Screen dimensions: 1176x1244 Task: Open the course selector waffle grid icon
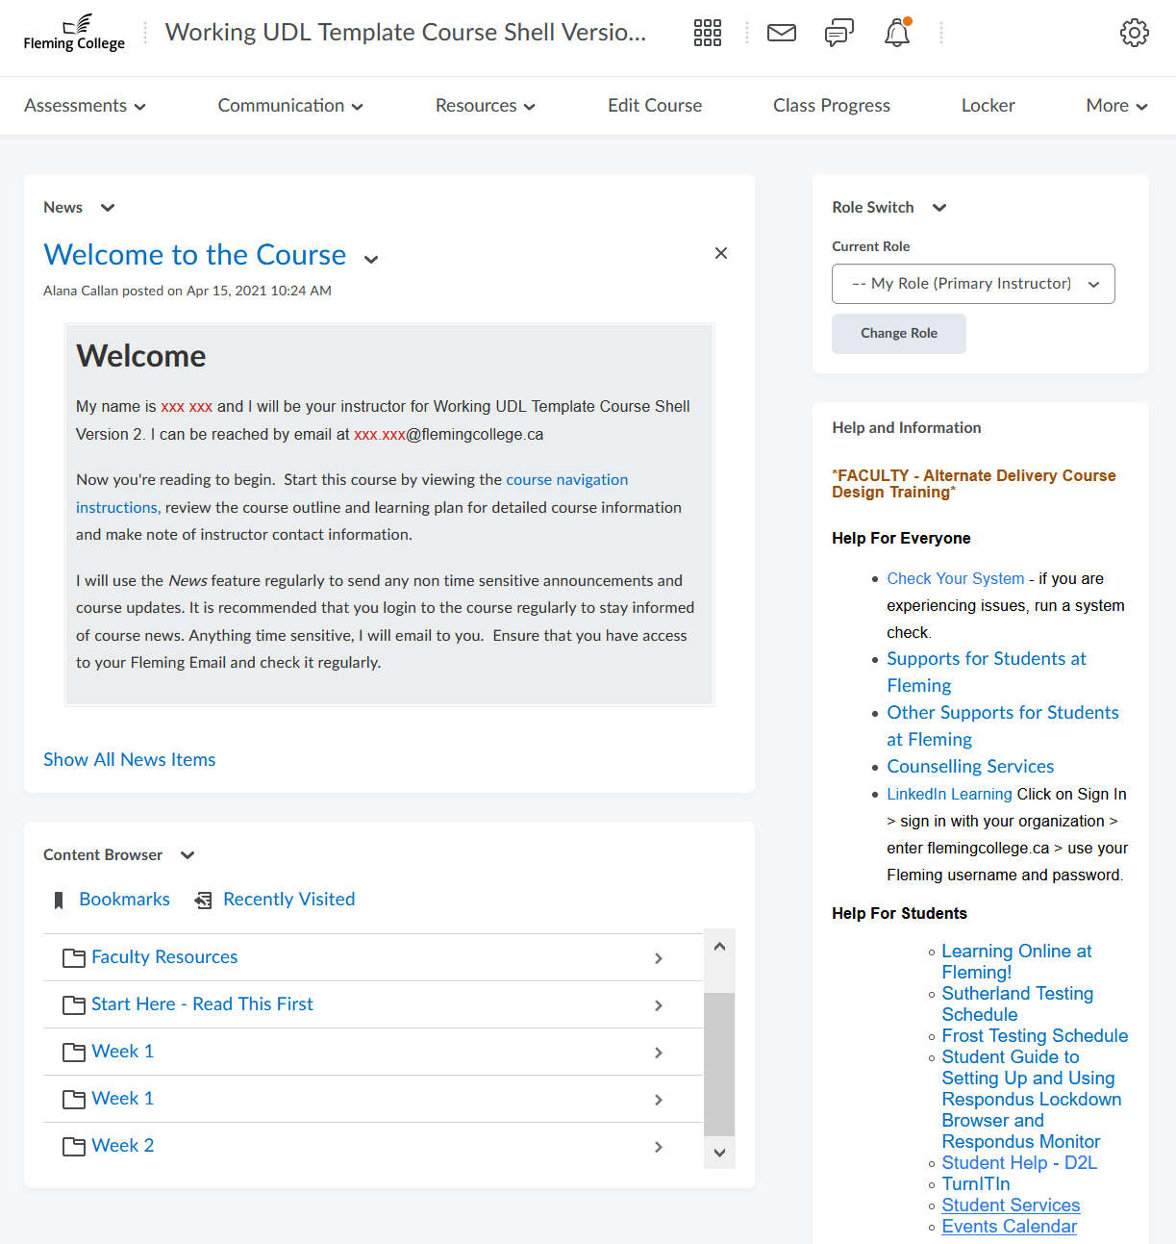point(708,33)
